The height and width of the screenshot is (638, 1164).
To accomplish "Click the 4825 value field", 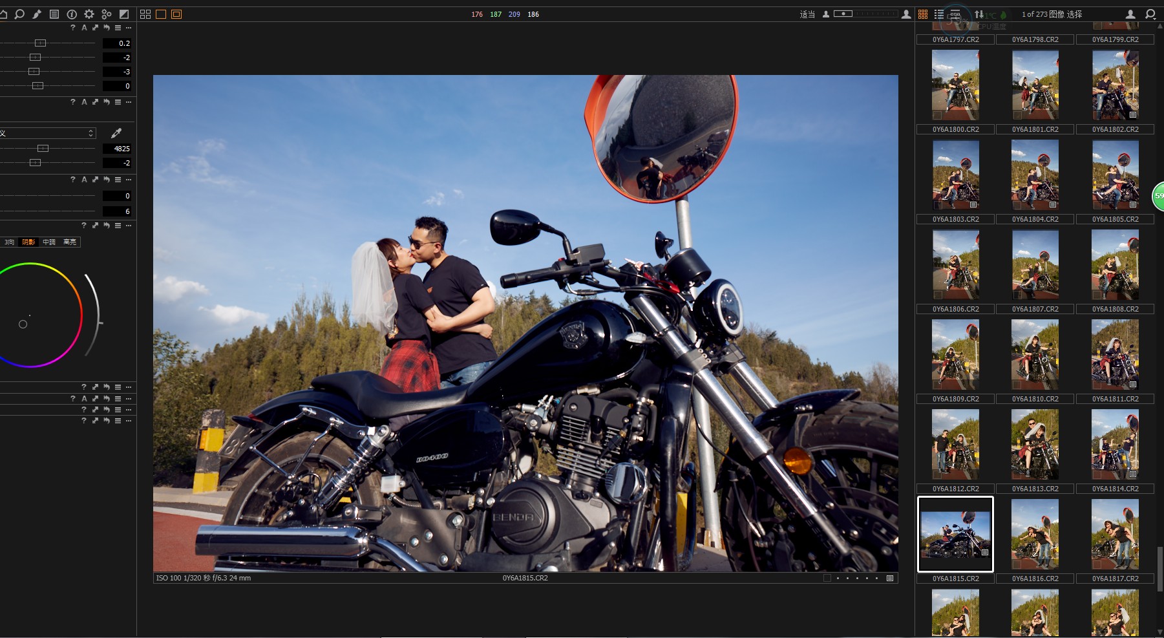I will click(117, 149).
